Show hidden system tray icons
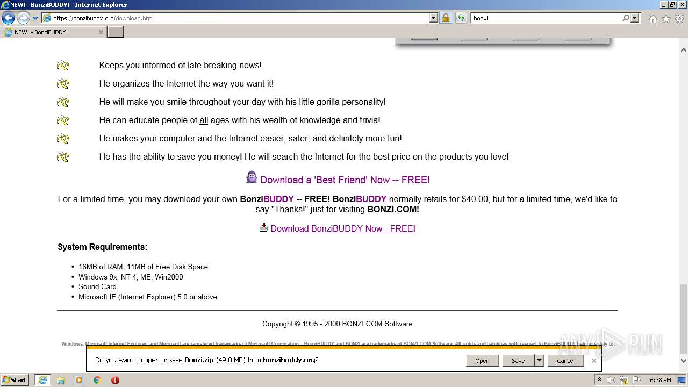This screenshot has height=387, width=688. tap(599, 380)
